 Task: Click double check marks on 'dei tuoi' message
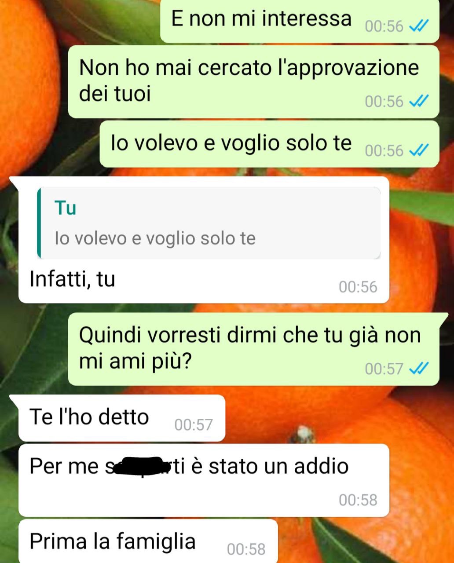tap(418, 102)
